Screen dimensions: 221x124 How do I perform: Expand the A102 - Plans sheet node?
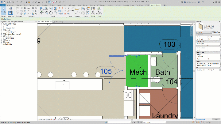(4, 38)
